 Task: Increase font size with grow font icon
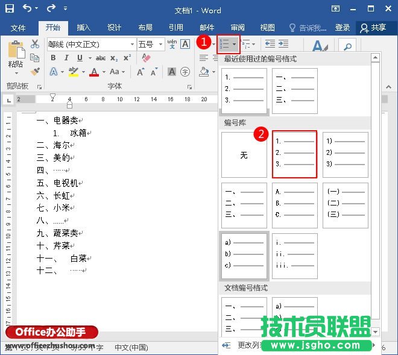141,72
